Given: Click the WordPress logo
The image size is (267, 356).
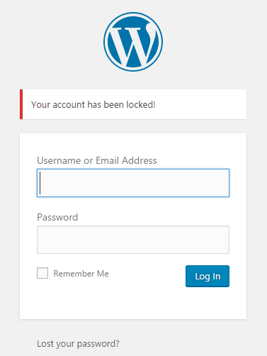Looking at the screenshot, I should coord(133,42).
